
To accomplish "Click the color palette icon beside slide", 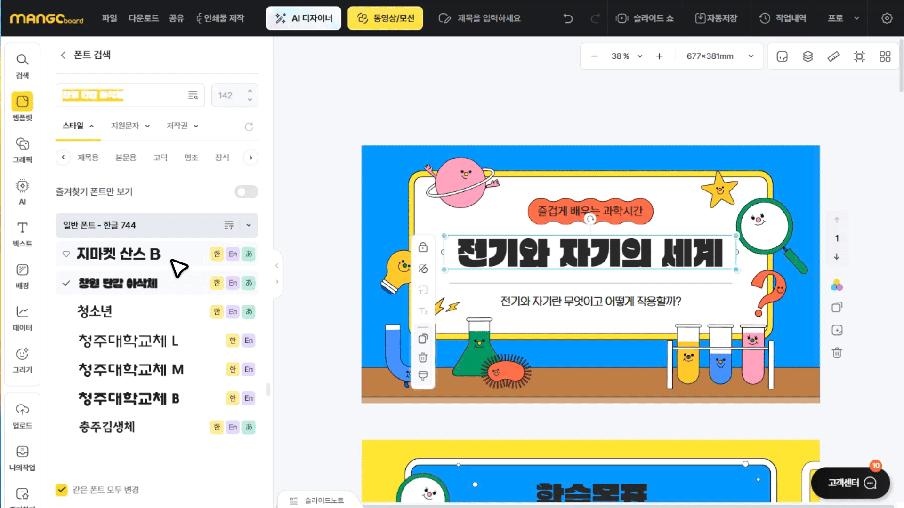I will [x=837, y=286].
